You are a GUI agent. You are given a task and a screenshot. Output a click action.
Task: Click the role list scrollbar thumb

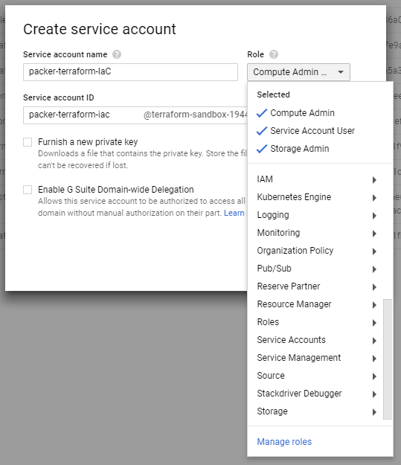(388, 359)
